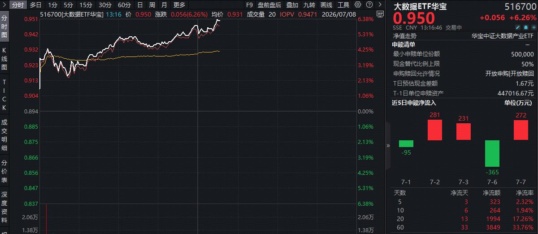Click the pencil edit note icon
538x234 pixels.
point(517,27)
